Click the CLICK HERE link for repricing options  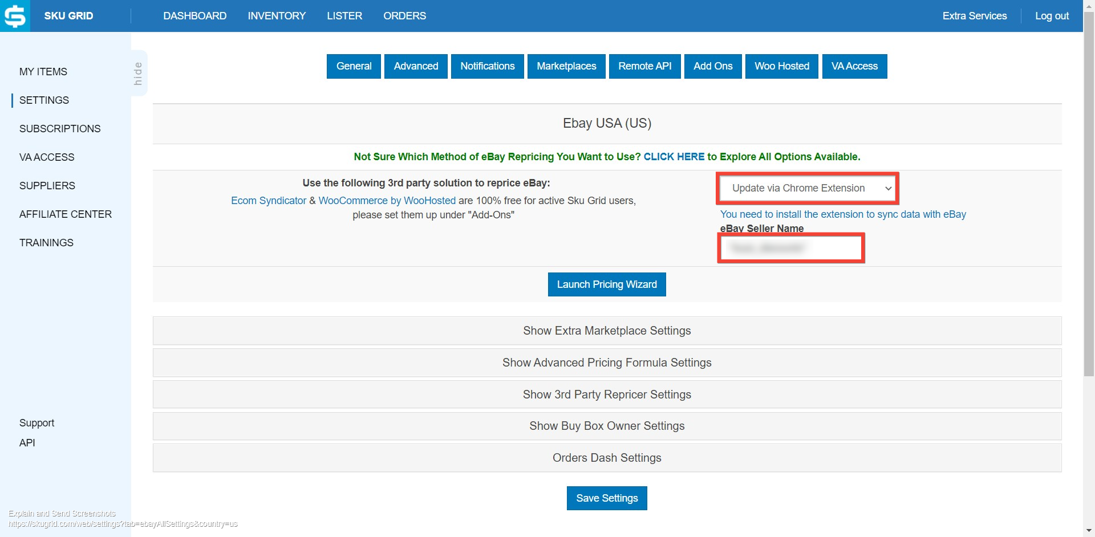pos(674,157)
